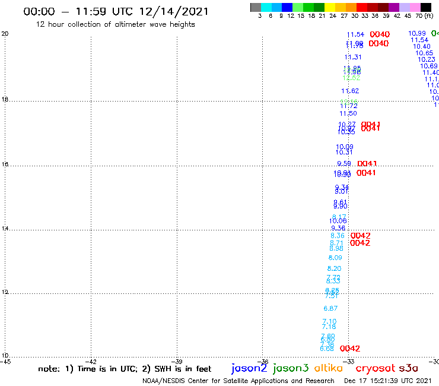Click the -39 longitude axis label

[178, 362]
